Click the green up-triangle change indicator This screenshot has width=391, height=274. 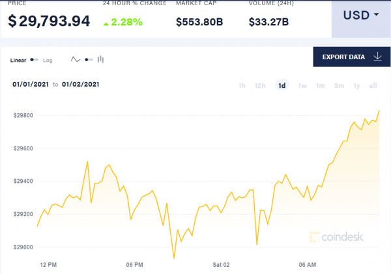(106, 24)
